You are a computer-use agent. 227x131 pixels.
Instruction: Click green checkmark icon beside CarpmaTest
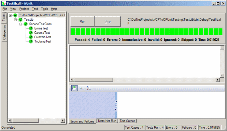tap(31, 33)
